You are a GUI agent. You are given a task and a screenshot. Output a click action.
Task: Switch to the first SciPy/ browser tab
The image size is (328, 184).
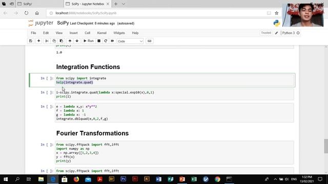(x=40, y=4)
